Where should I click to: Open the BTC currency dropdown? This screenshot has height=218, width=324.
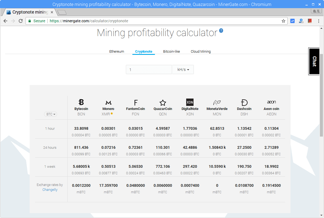click(50, 114)
